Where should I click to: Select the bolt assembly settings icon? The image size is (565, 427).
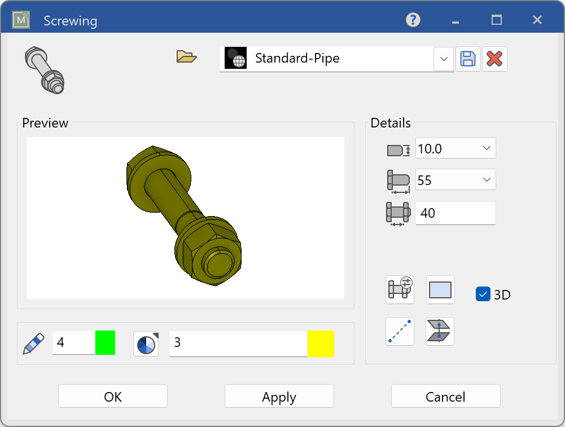400,289
